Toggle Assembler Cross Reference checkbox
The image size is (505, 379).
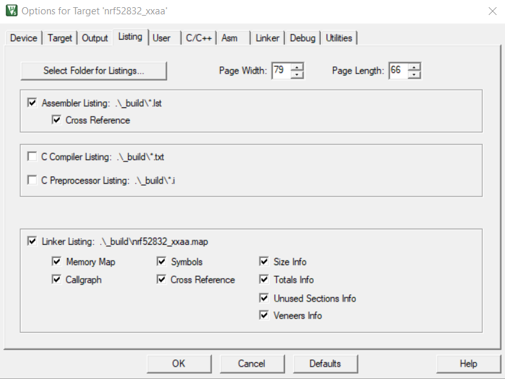[x=57, y=120]
